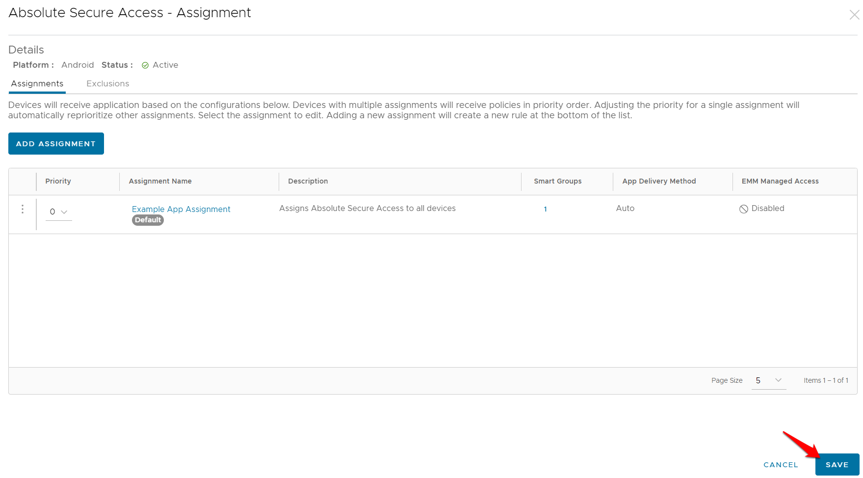This screenshot has width=863, height=478.
Task: Click the Description column header
Action: pos(308,181)
